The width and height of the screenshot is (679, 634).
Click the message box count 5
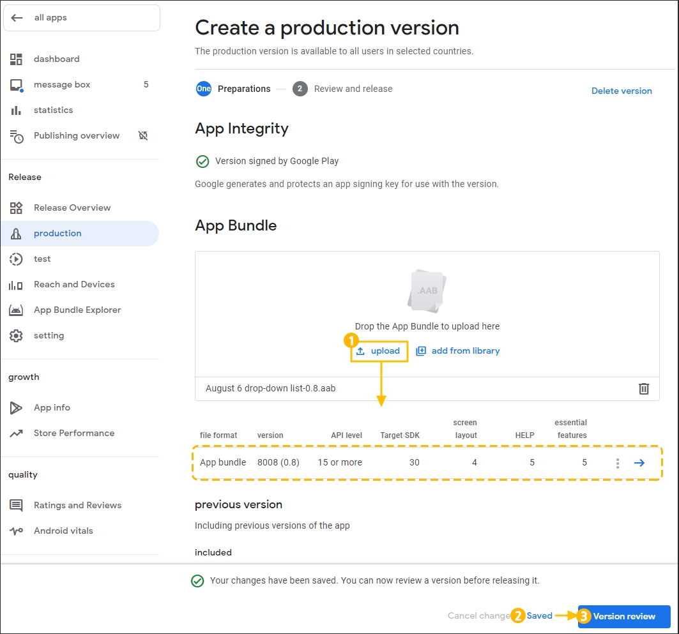pos(146,84)
